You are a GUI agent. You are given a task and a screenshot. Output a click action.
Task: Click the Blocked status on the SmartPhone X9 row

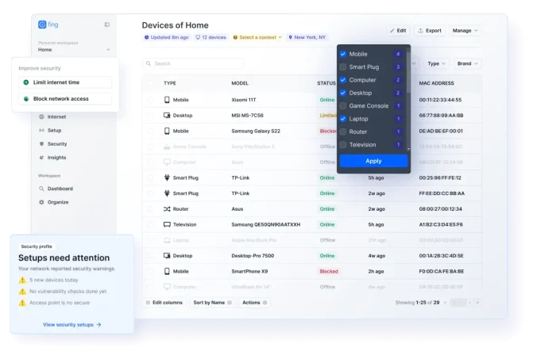[x=329, y=271]
